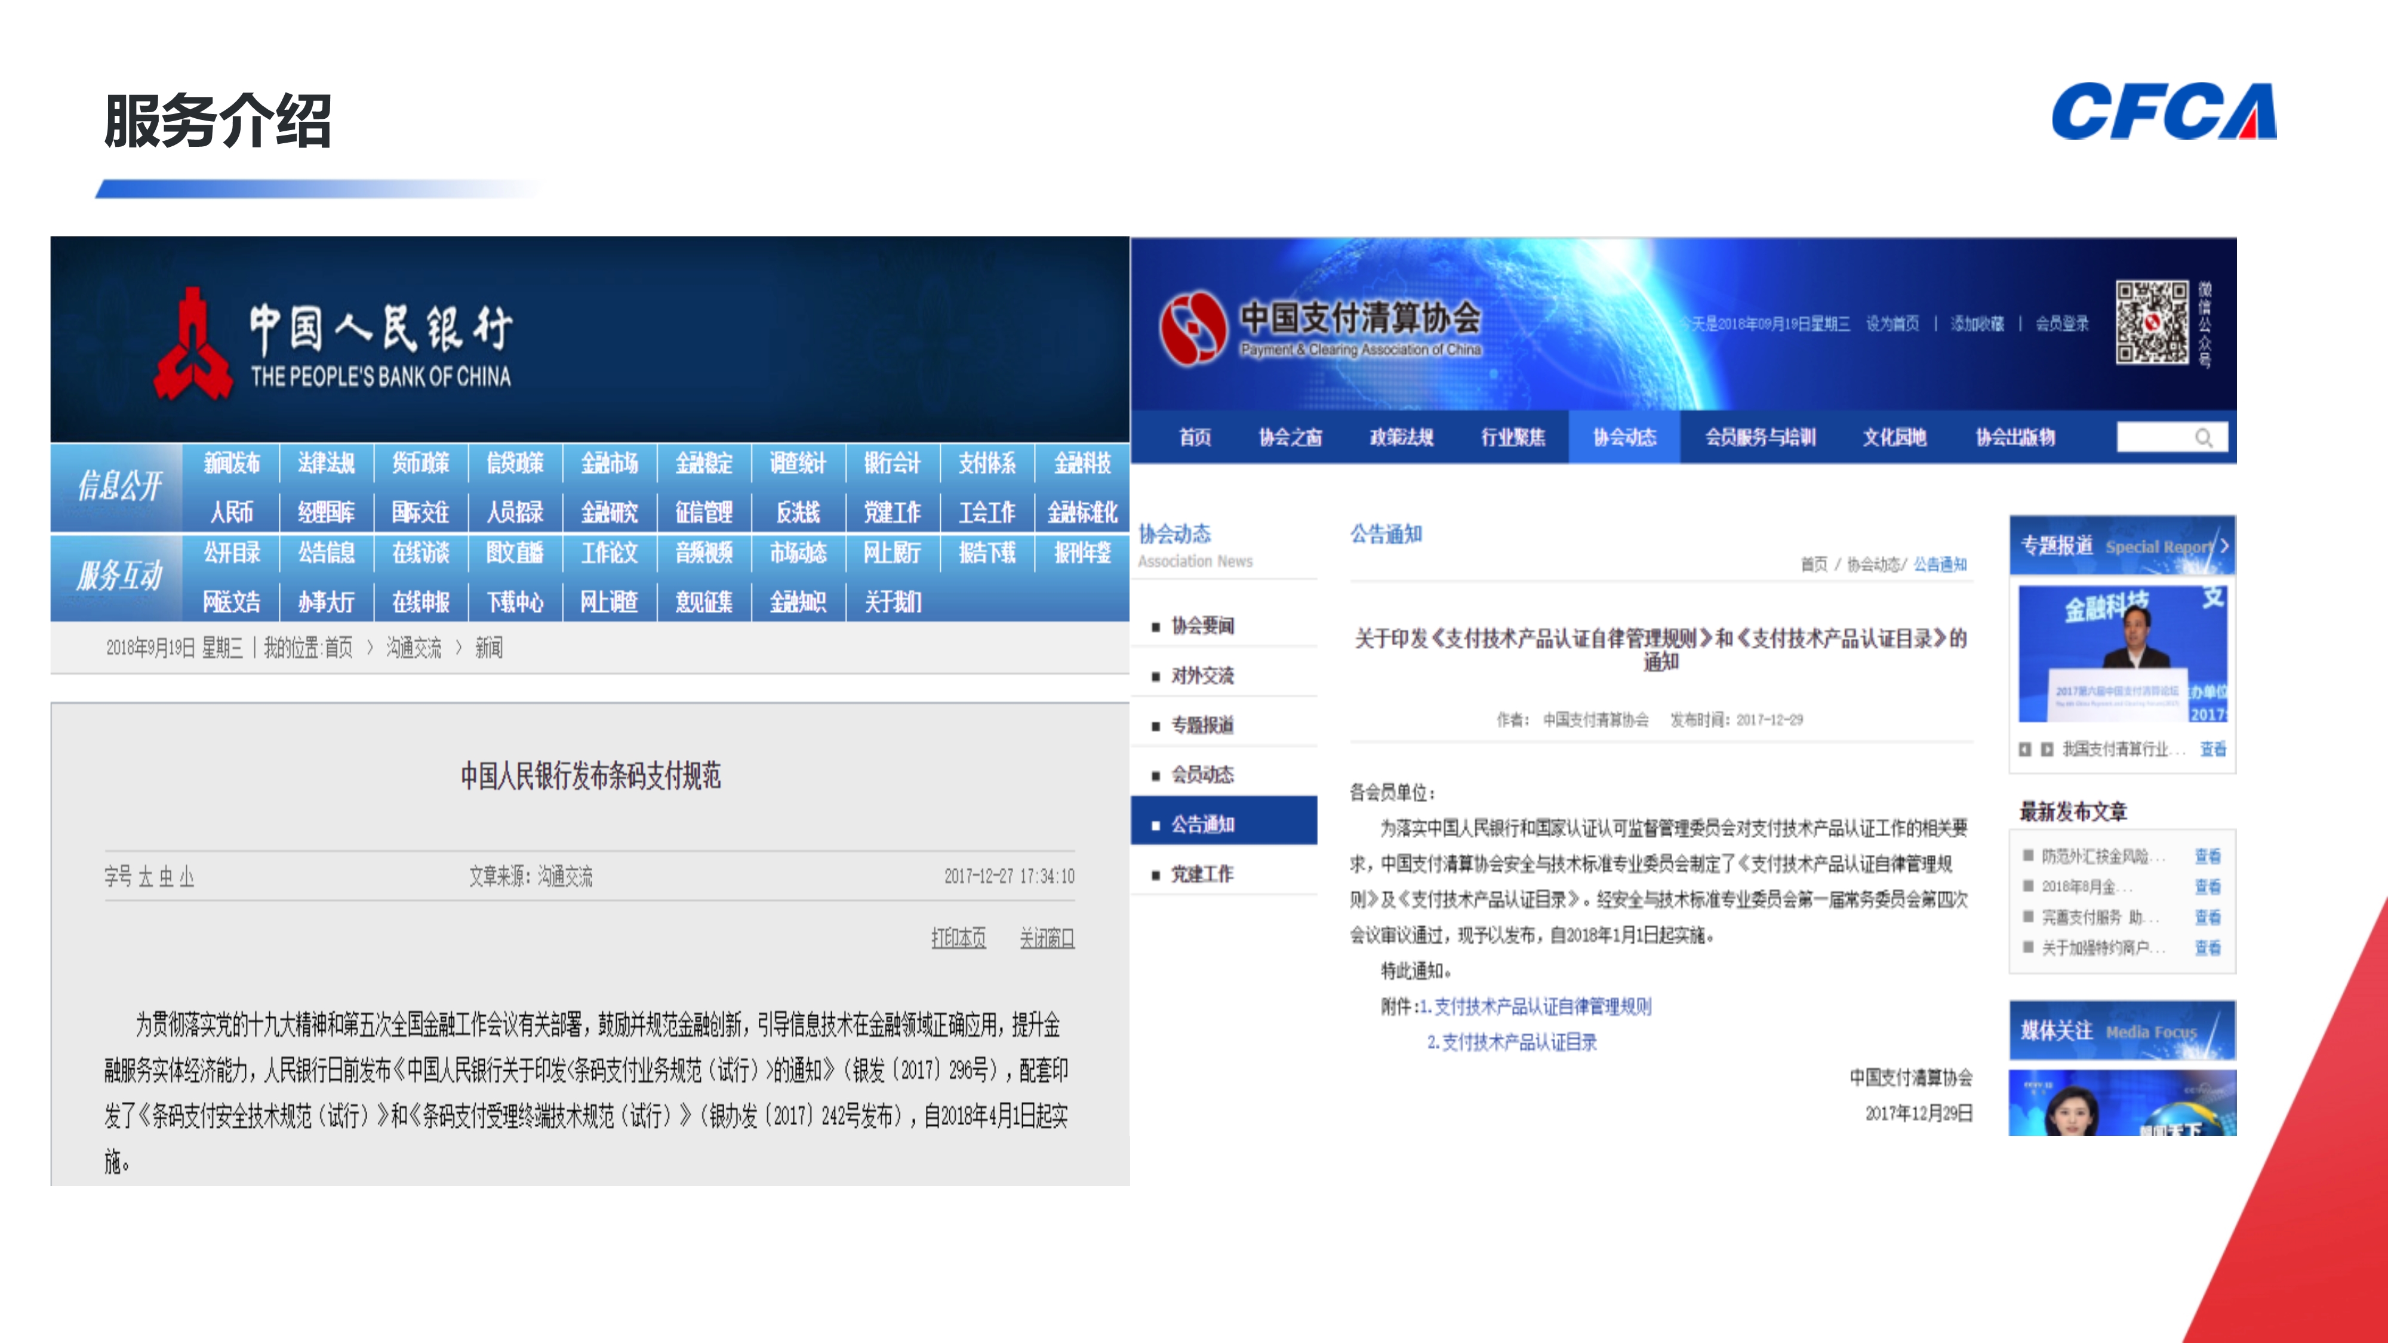This screenshot has height=1343, width=2388.
Task: Click the previous arrow under the Special Report carousel
Action: [x=2026, y=749]
